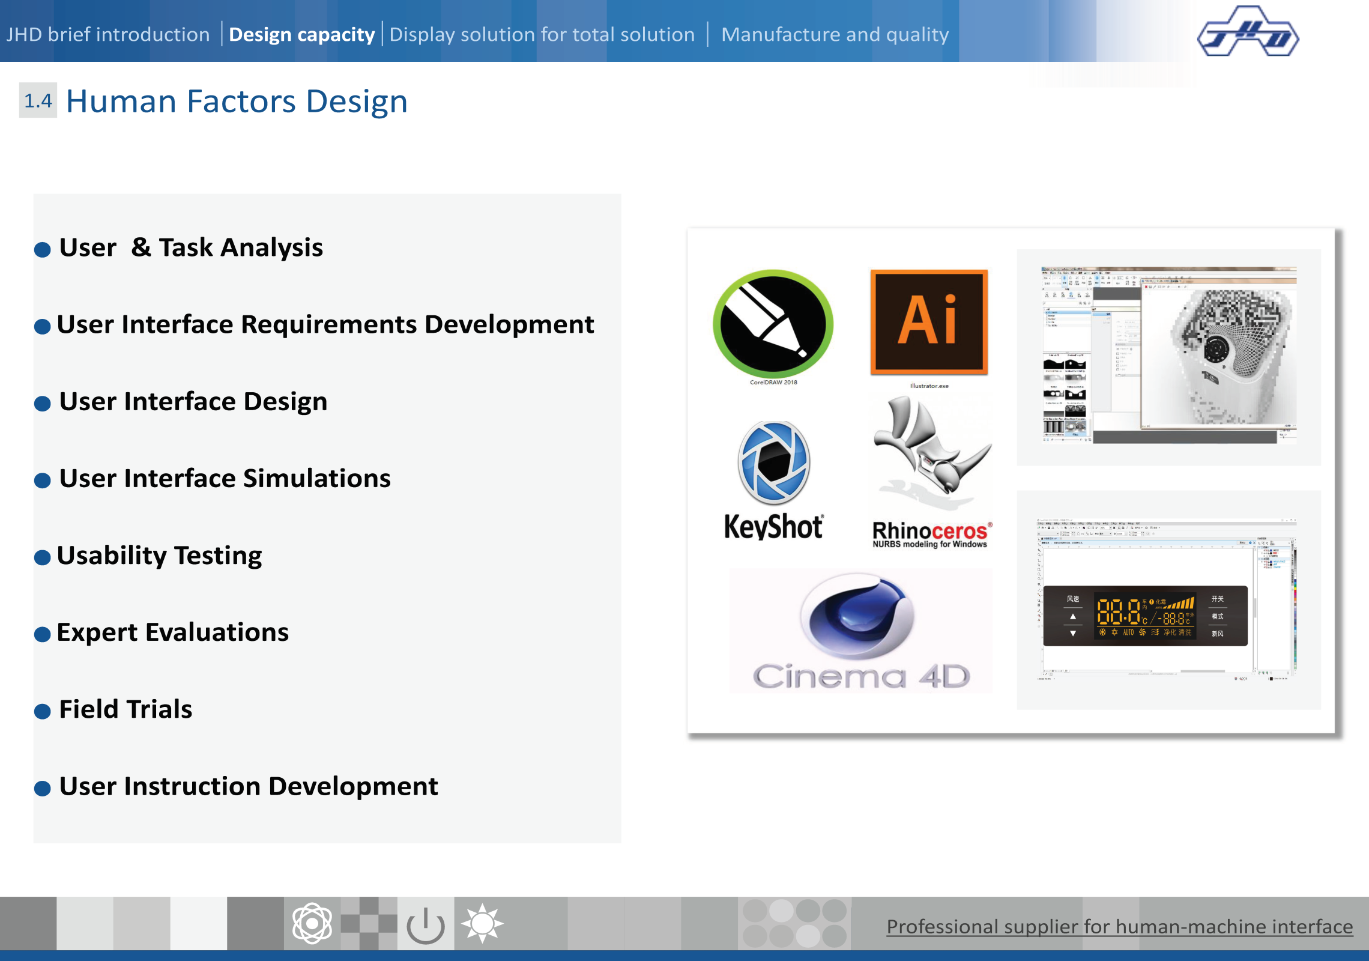This screenshot has width=1369, height=961.
Task: Click the atom-shaped icon in footer
Action: click(x=312, y=924)
